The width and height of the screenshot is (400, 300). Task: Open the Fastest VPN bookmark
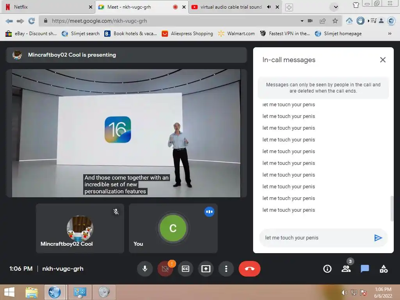[285, 34]
